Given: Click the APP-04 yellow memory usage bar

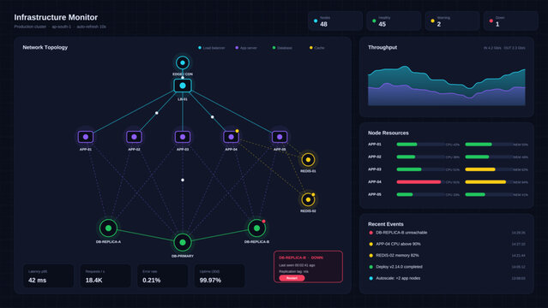Looking at the screenshot, I should (489, 182).
